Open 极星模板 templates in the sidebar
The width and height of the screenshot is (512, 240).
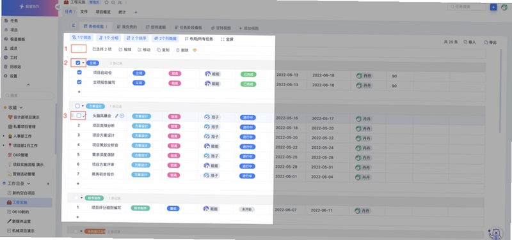tap(15, 39)
